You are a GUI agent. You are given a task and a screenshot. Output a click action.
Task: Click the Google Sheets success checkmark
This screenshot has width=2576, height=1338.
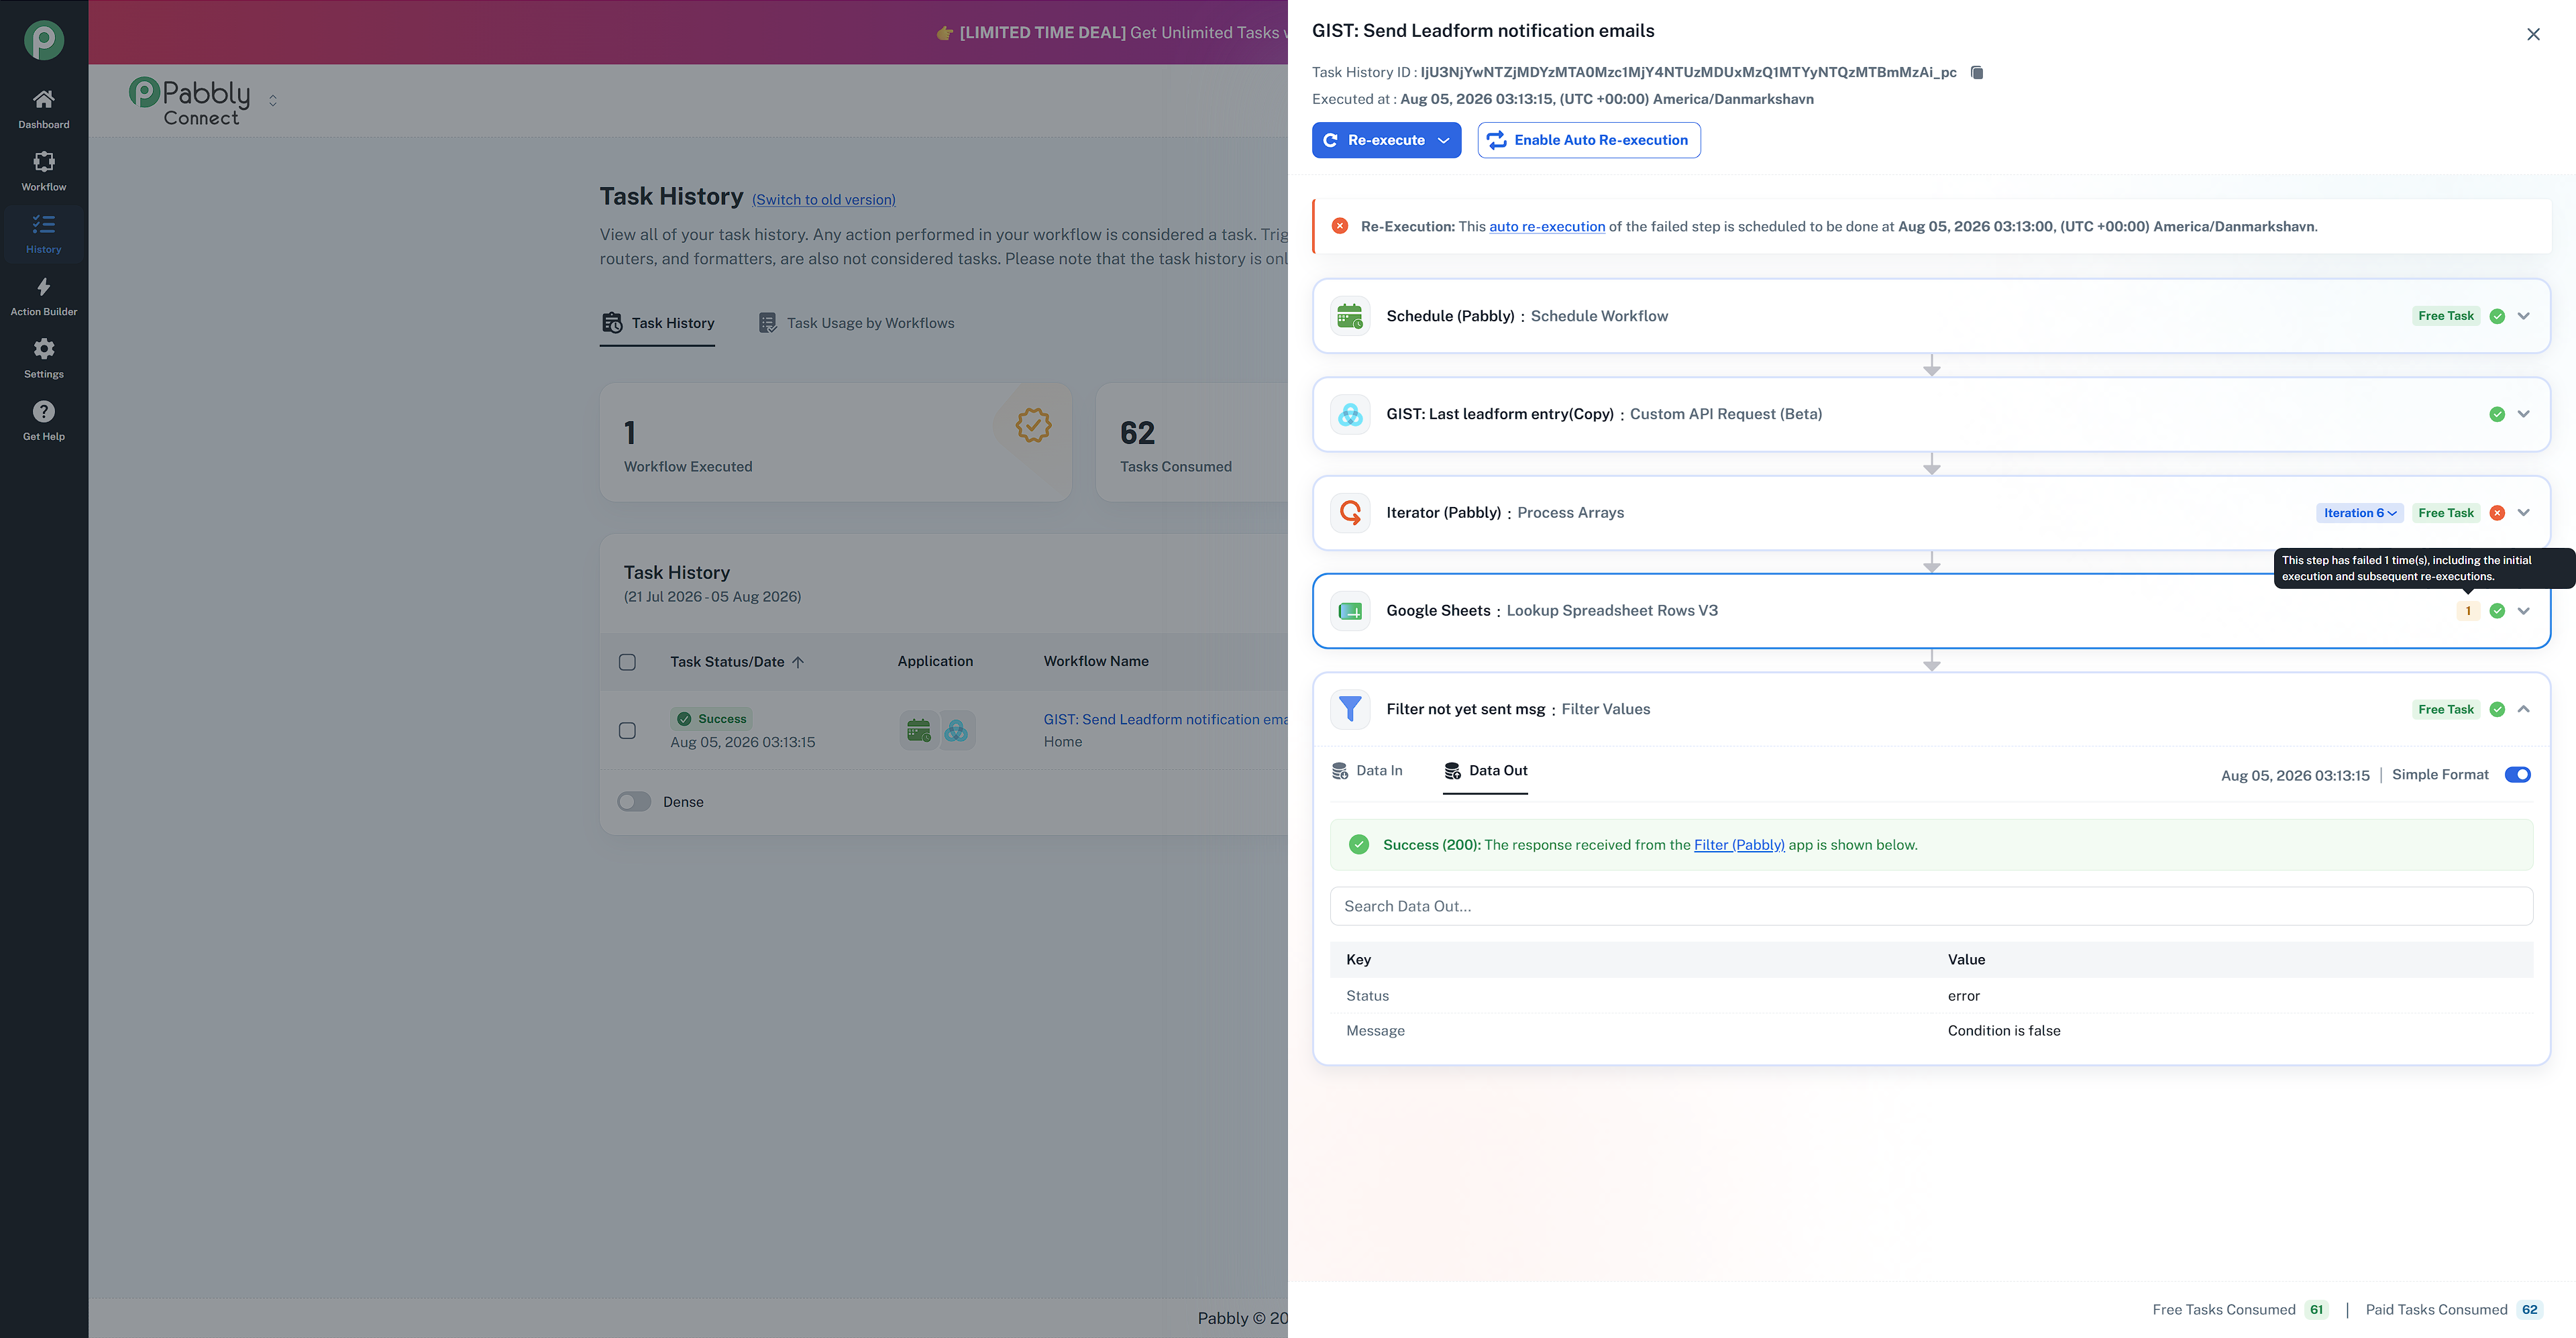click(2497, 611)
